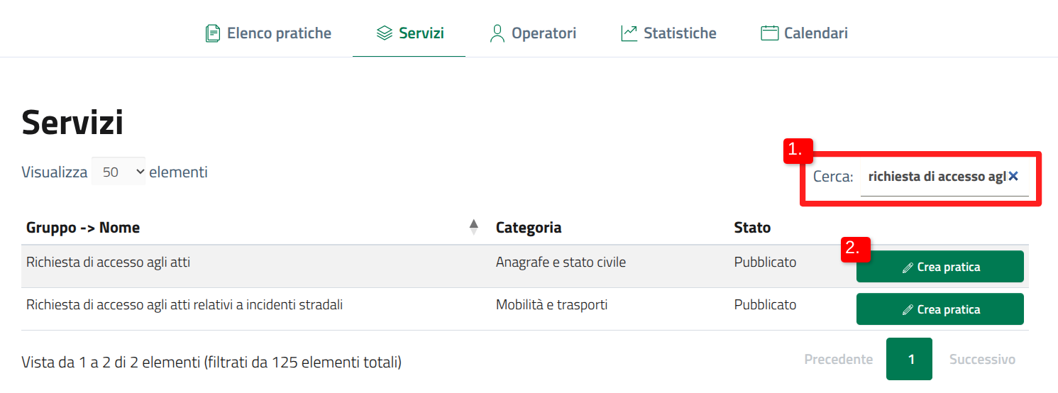Screen dimensions: 1058x393
Task: Create pratica for incidenti stradali request
Action: [x=939, y=309]
